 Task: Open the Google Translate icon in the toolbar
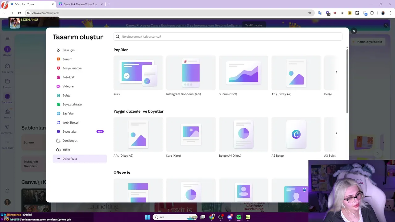click(320, 13)
